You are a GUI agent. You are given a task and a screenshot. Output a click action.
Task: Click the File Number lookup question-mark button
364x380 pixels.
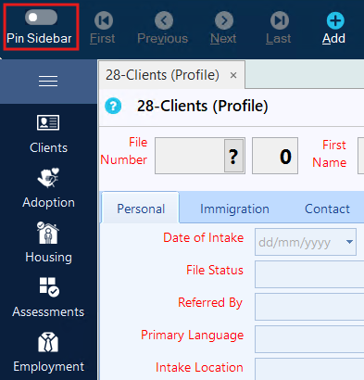coord(233,156)
